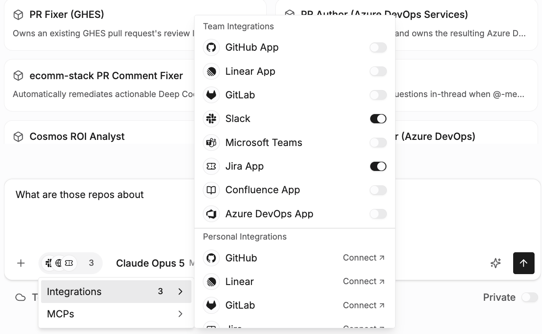Disable the Jira App toggle

point(378,166)
